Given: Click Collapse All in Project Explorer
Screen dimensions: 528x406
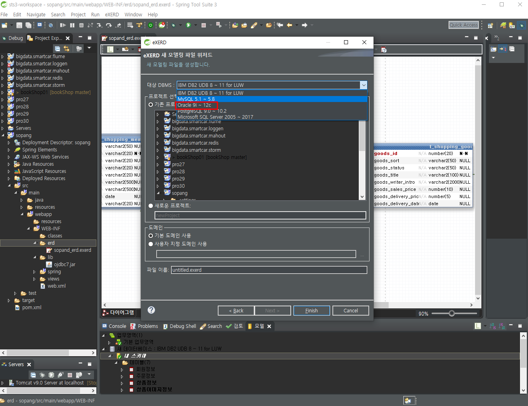Looking at the screenshot, I should pos(57,49).
